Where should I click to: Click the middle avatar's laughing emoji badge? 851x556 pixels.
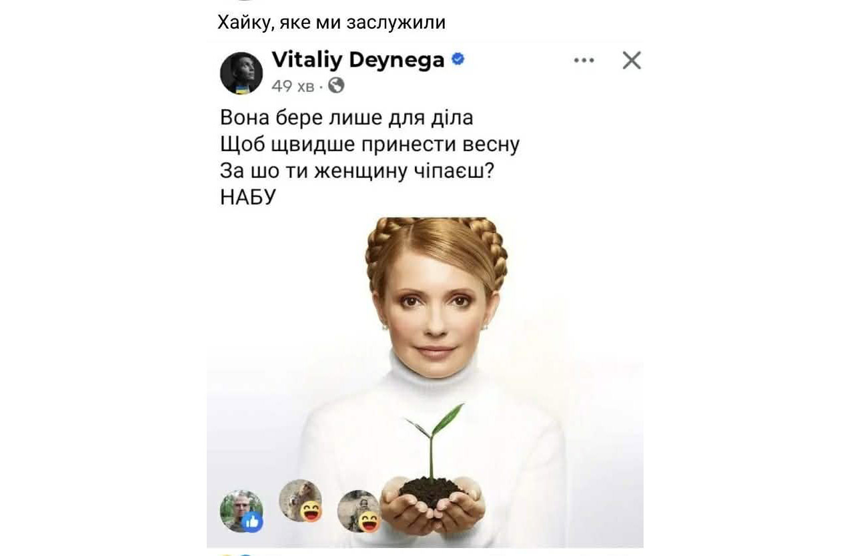pos(310,511)
